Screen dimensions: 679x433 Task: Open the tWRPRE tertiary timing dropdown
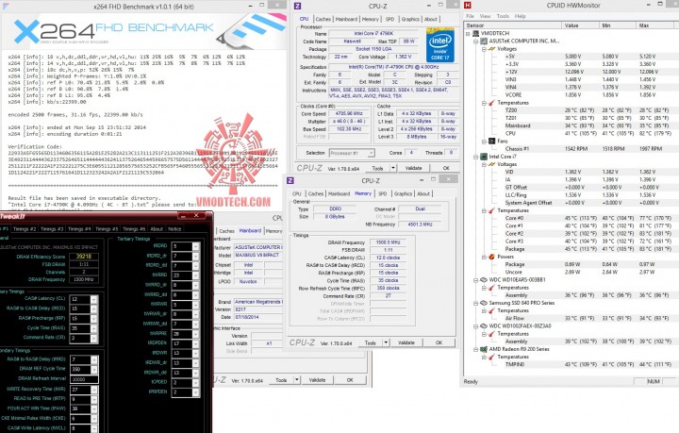pos(196,334)
